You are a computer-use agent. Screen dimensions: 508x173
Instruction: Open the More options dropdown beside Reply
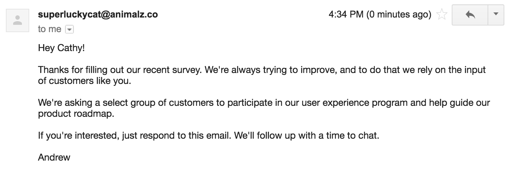(496, 15)
